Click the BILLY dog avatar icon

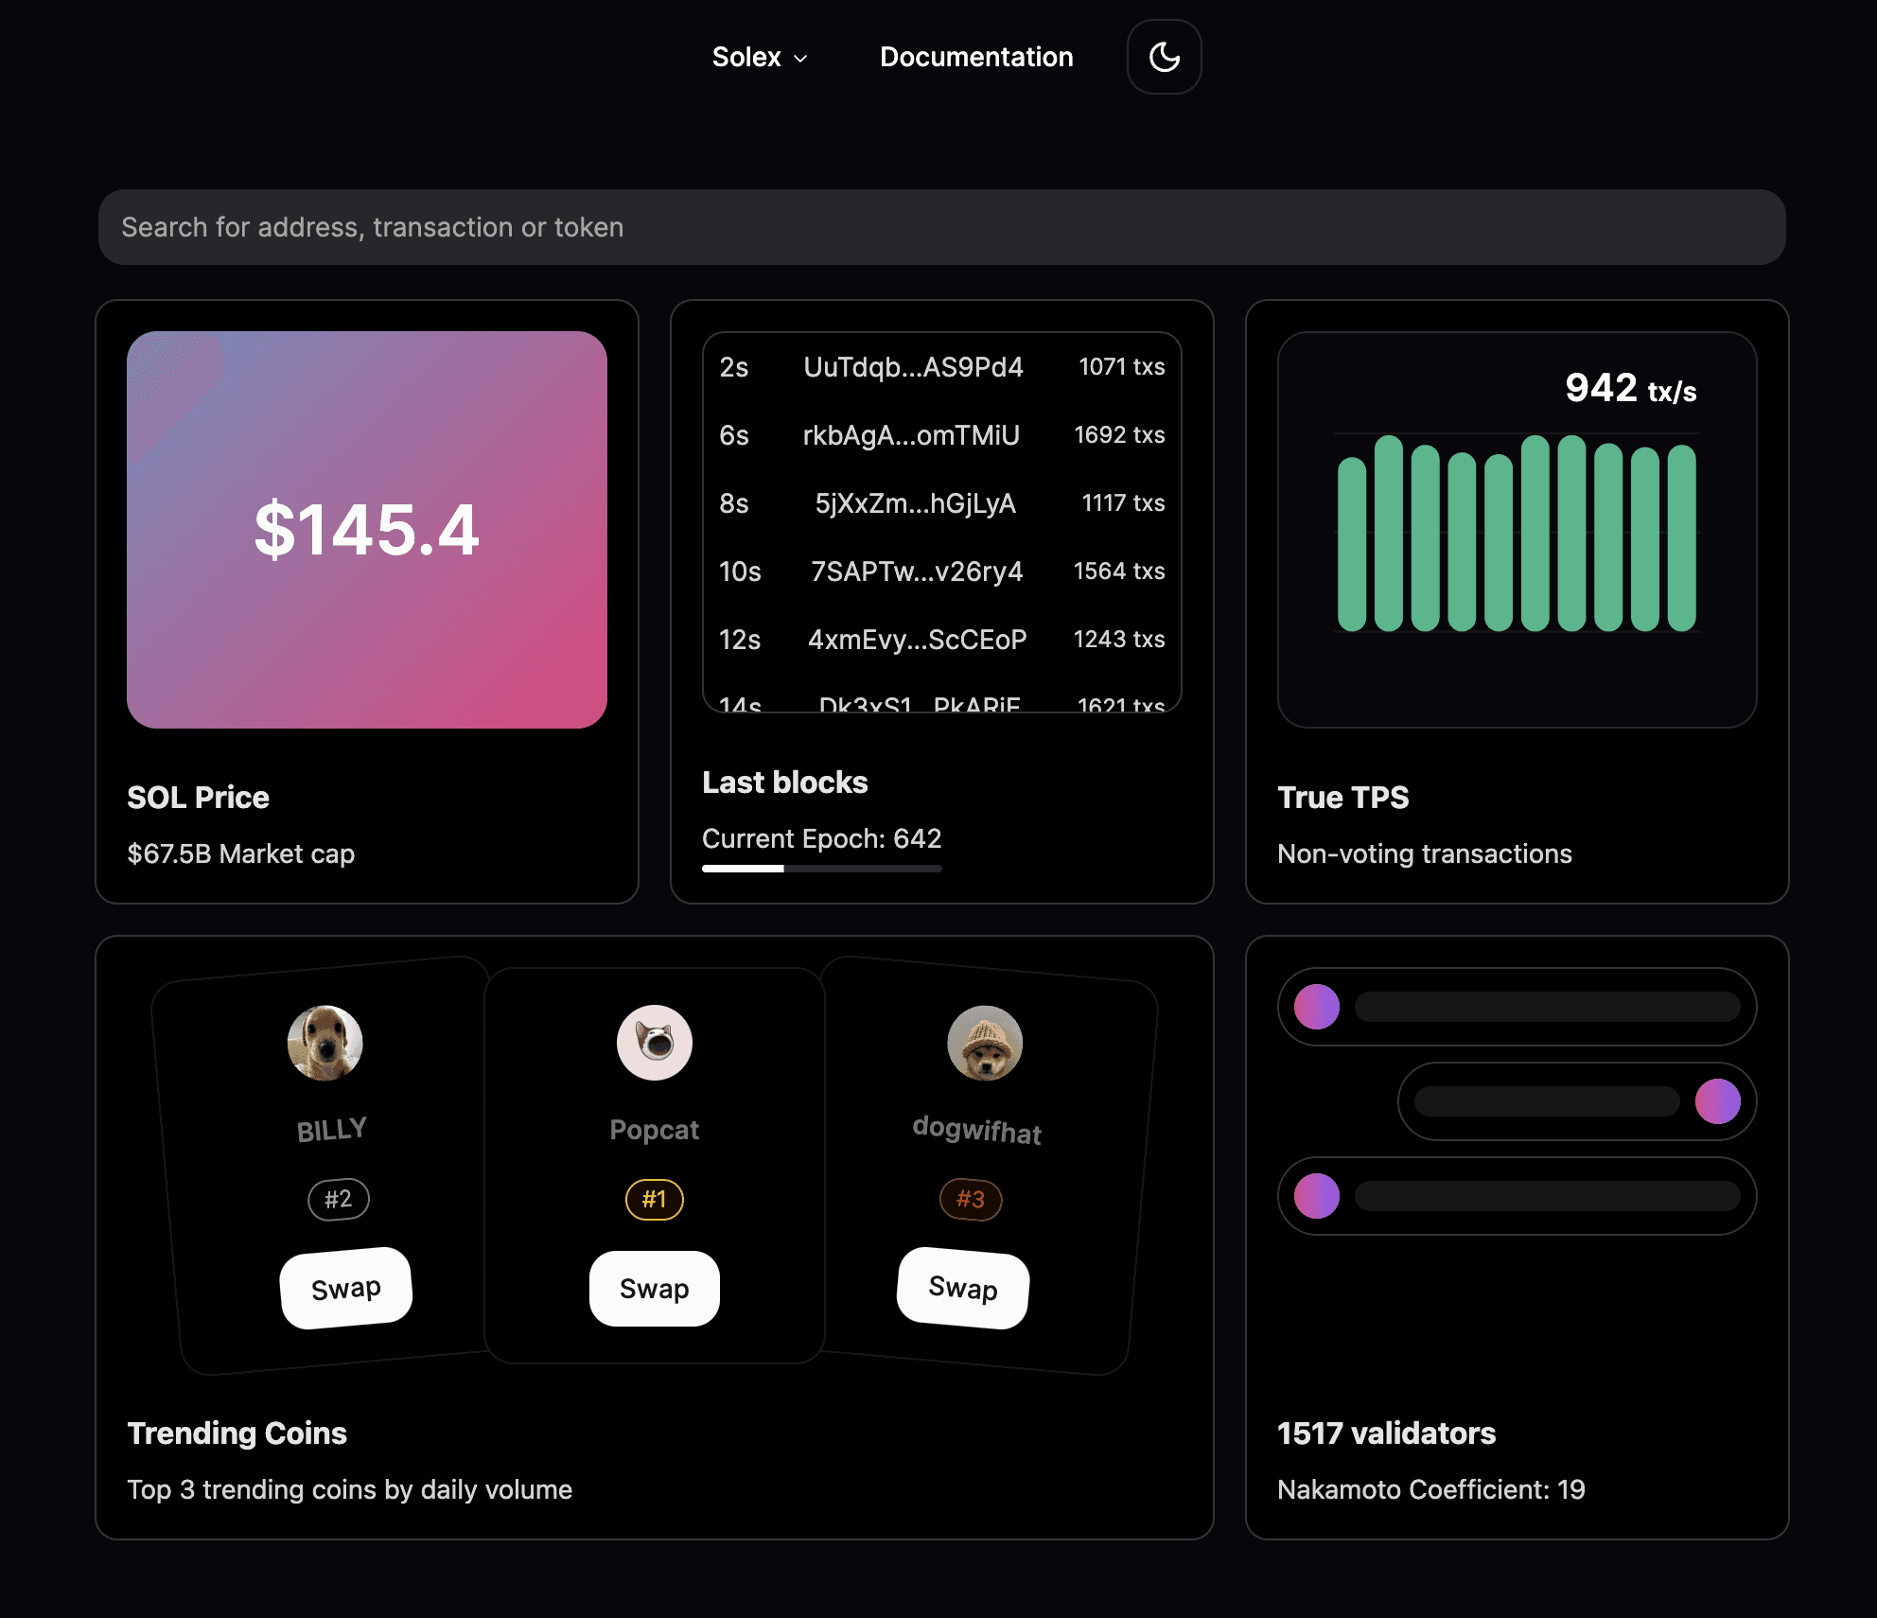pos(325,1043)
